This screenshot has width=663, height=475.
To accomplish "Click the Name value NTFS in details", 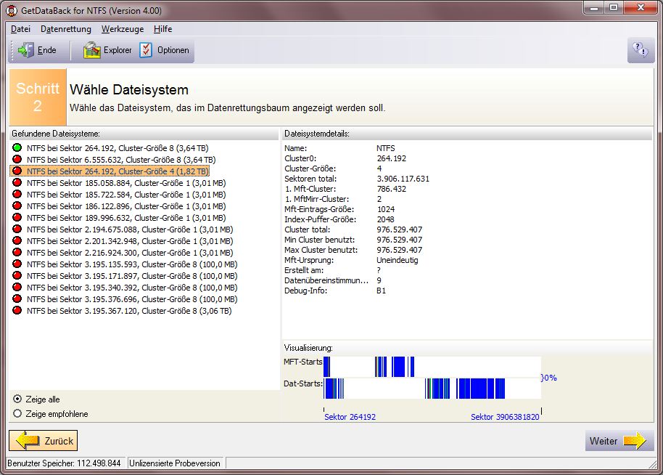I will pos(386,148).
